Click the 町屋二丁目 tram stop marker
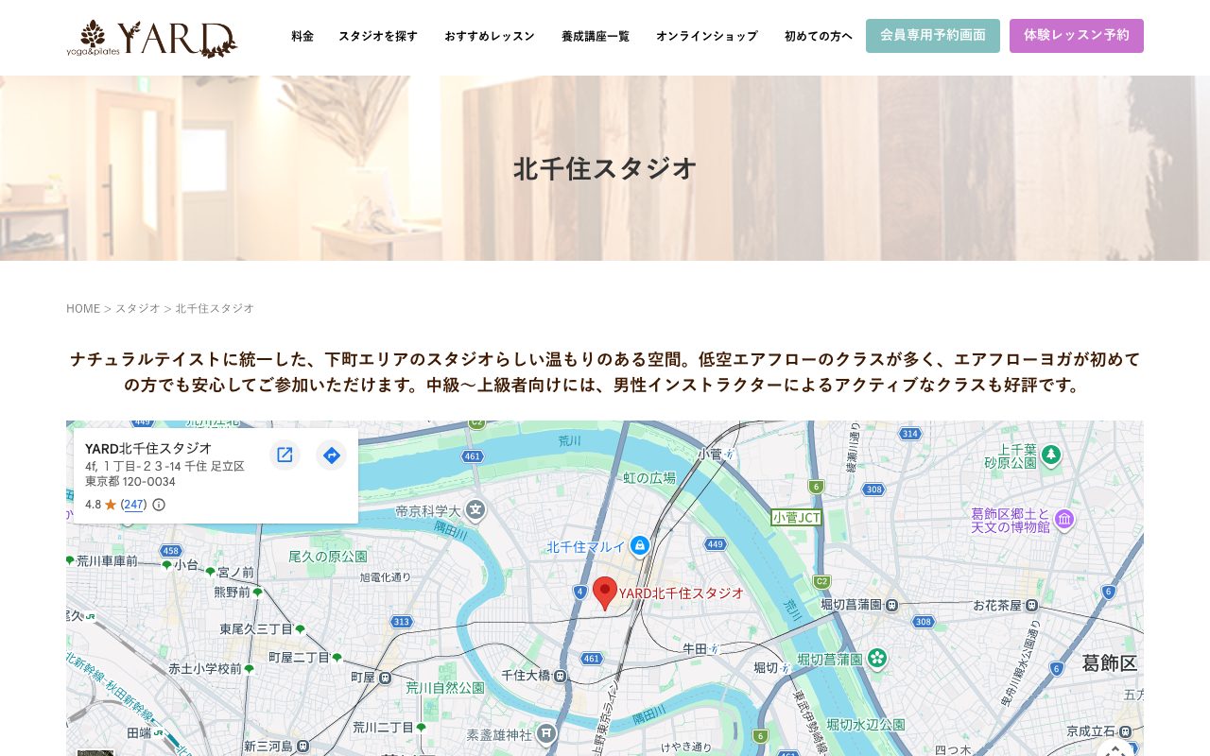1210x756 pixels. coord(337,657)
